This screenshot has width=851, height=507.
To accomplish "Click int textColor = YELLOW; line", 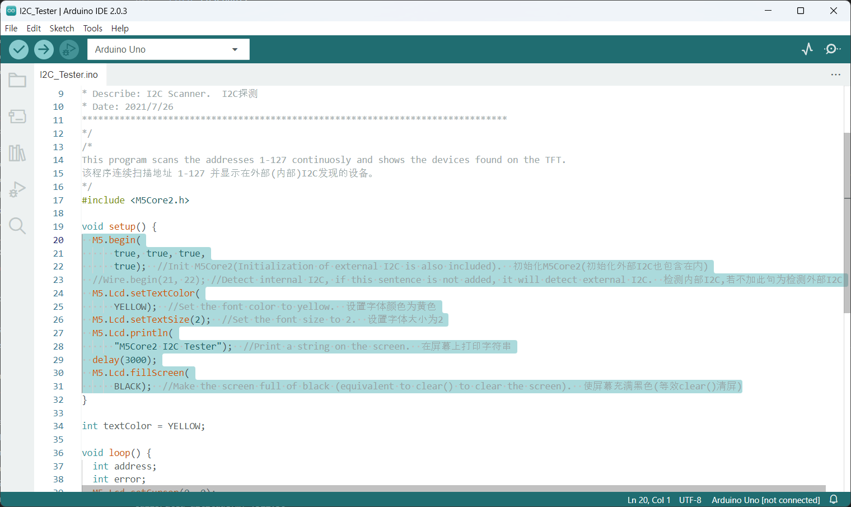I will pyautogui.click(x=143, y=426).
